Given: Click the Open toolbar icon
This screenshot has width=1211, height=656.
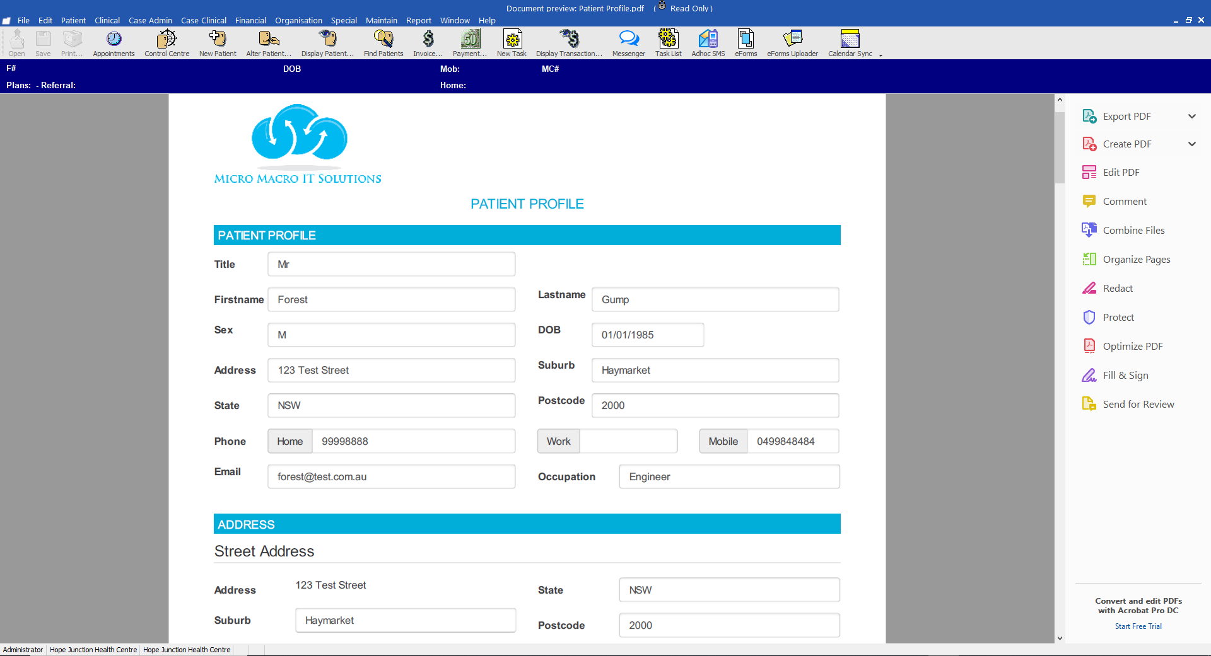Looking at the screenshot, I should 17,43.
